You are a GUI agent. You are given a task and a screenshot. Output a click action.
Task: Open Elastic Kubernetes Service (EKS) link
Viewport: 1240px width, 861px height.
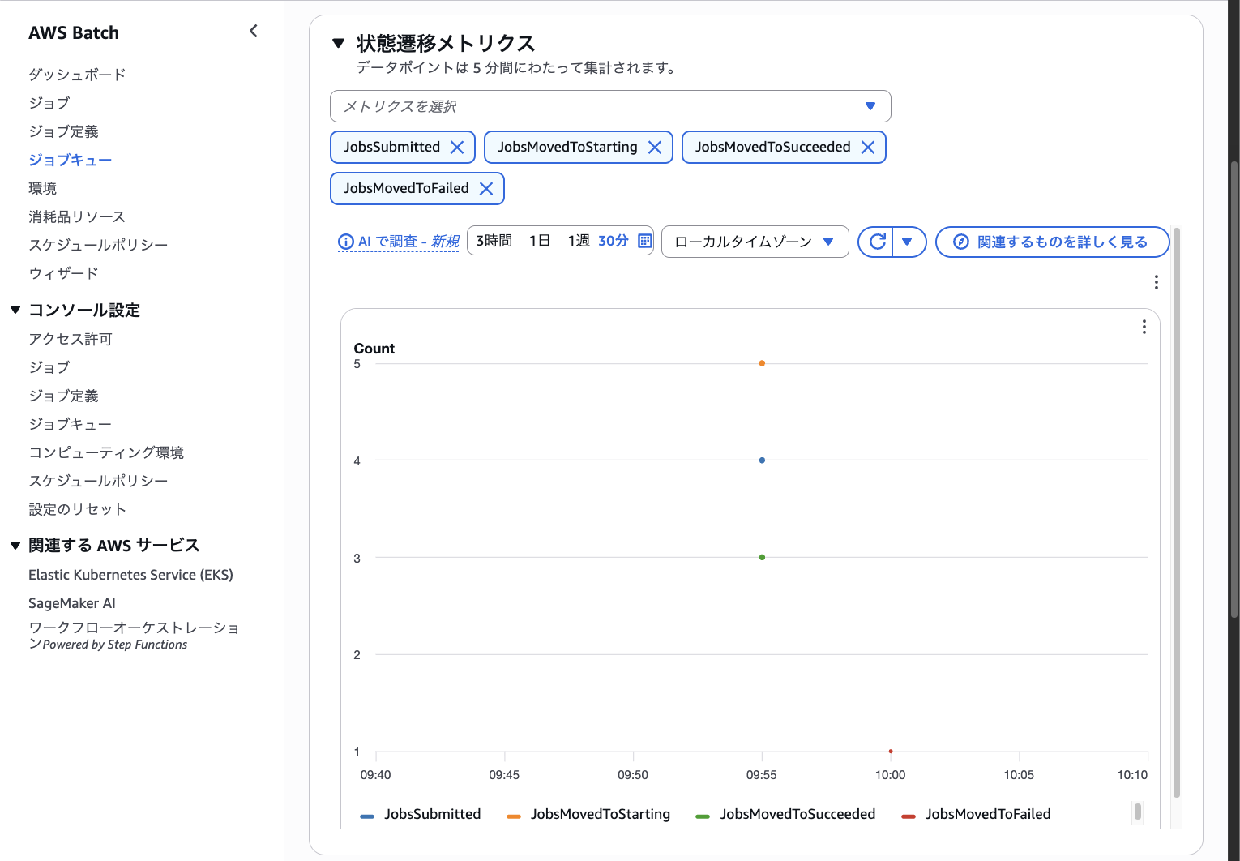coord(130,575)
